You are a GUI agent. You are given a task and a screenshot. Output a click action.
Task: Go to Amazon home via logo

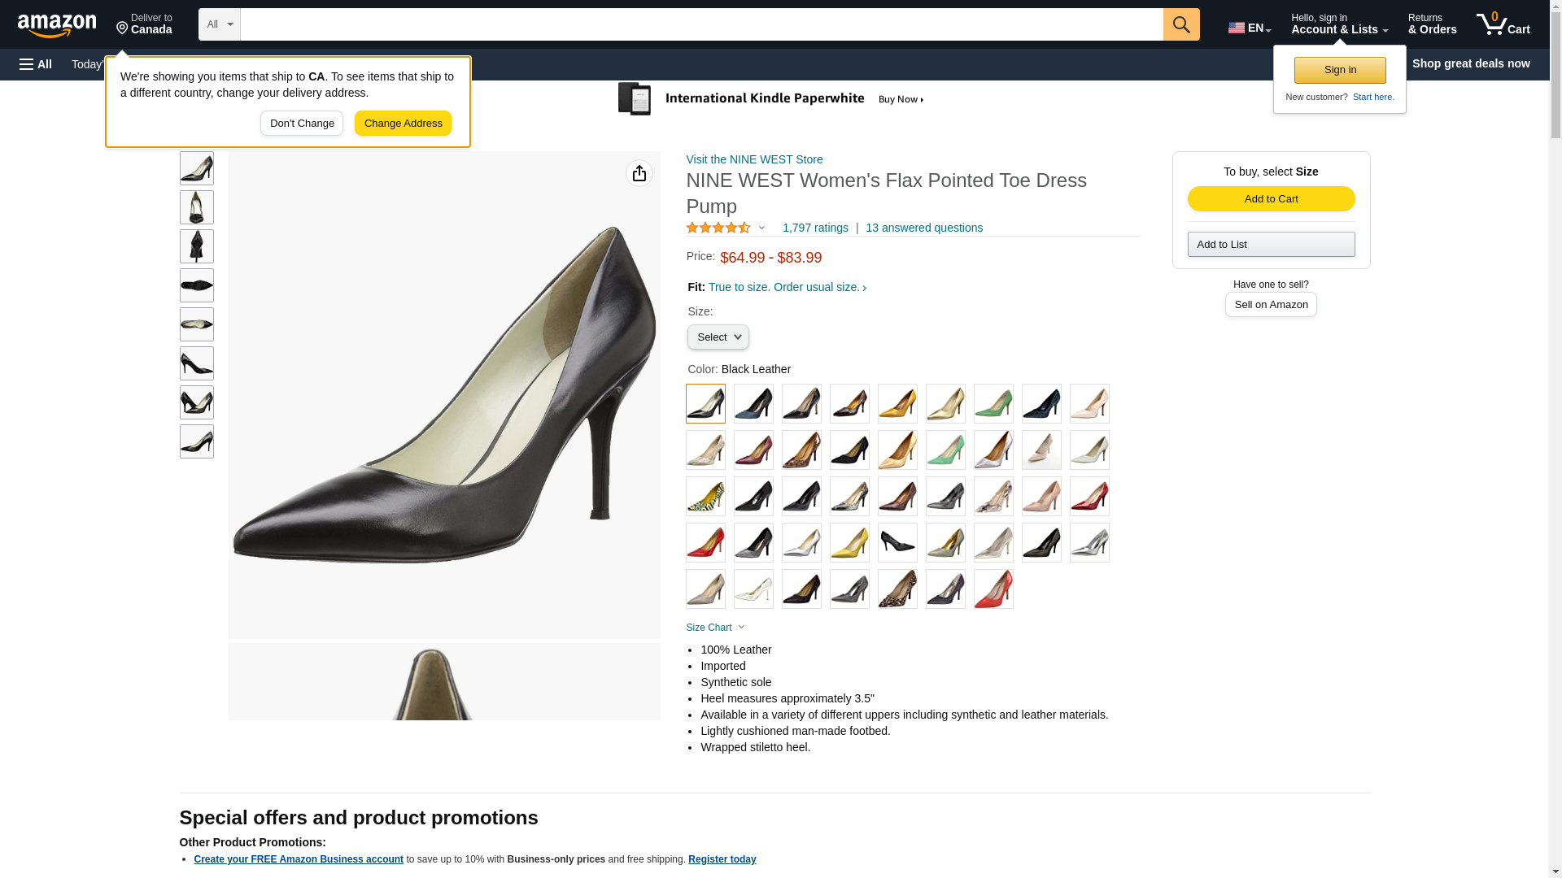pos(57,25)
